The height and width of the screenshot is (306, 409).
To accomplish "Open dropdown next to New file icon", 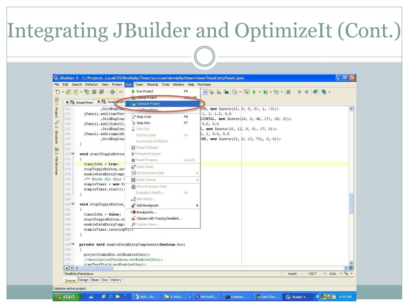I will coord(63,92).
